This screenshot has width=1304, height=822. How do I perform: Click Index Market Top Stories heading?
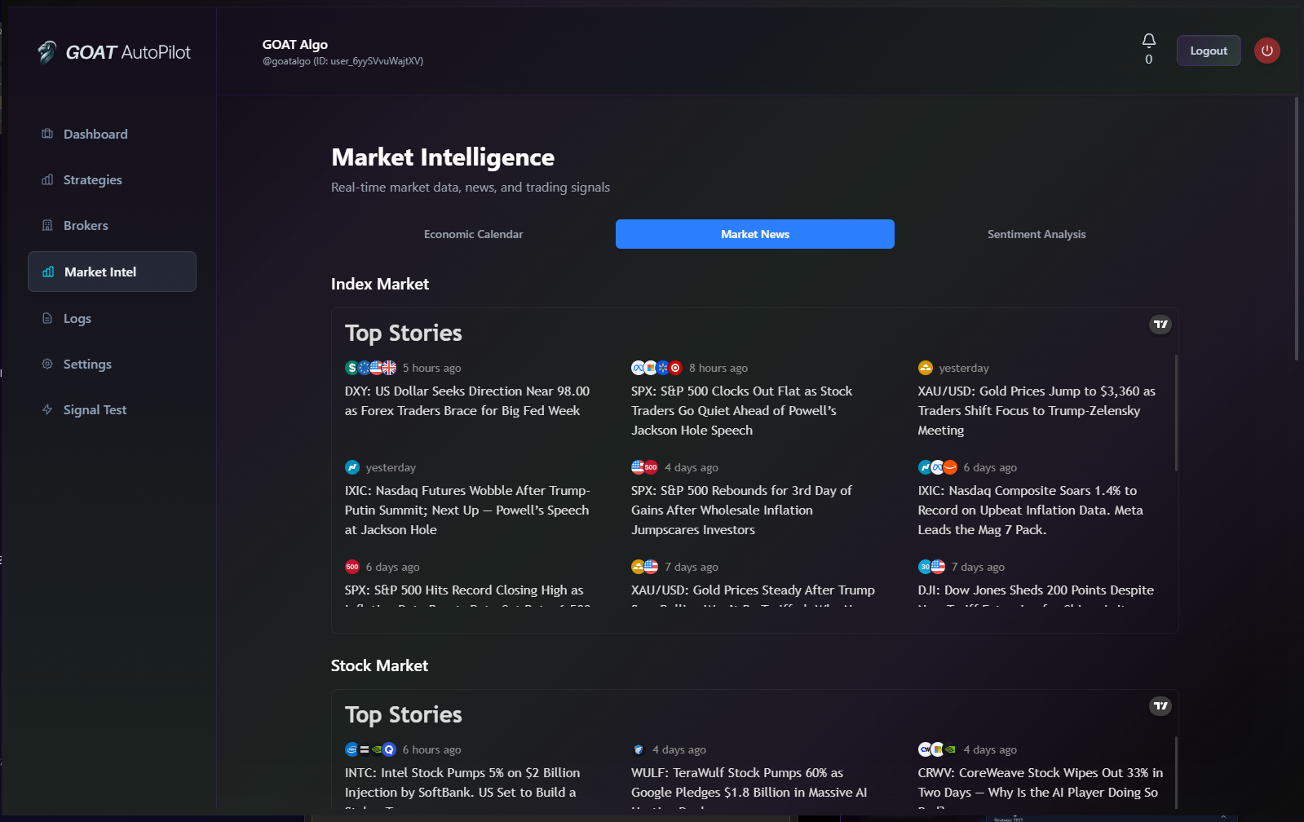click(404, 334)
